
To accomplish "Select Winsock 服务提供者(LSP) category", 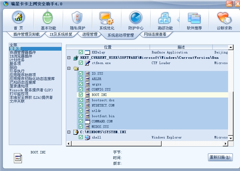I will click(x=35, y=90).
